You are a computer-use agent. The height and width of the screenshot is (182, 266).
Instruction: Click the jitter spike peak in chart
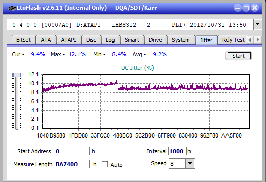click(118, 75)
